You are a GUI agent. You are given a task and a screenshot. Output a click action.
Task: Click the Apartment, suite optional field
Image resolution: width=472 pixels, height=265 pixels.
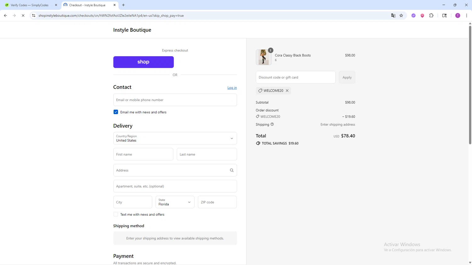[175, 186]
